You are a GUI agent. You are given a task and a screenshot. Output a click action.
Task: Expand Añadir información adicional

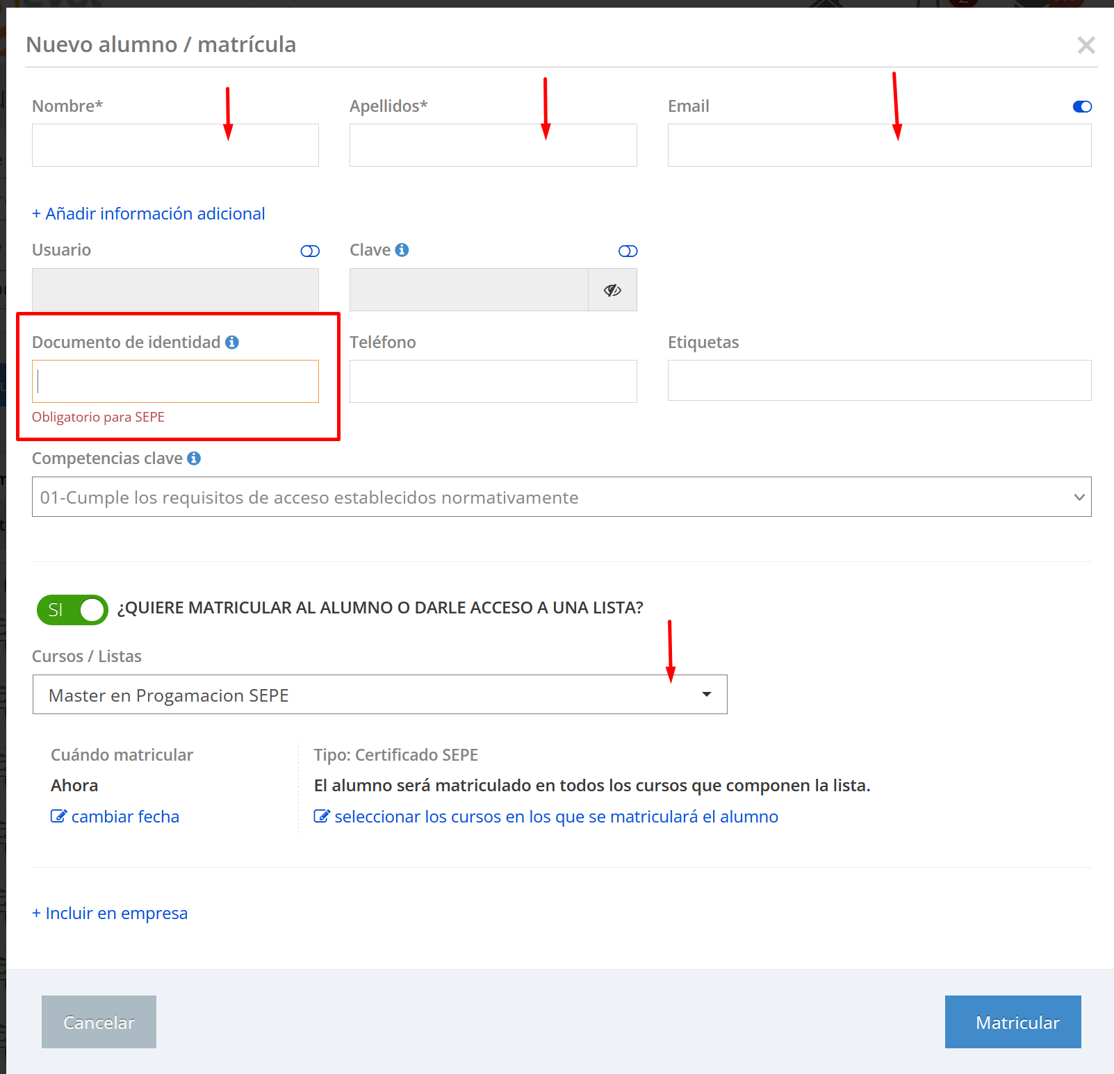[x=149, y=213]
